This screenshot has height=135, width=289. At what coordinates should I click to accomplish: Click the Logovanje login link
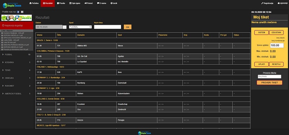coord(283,3)
